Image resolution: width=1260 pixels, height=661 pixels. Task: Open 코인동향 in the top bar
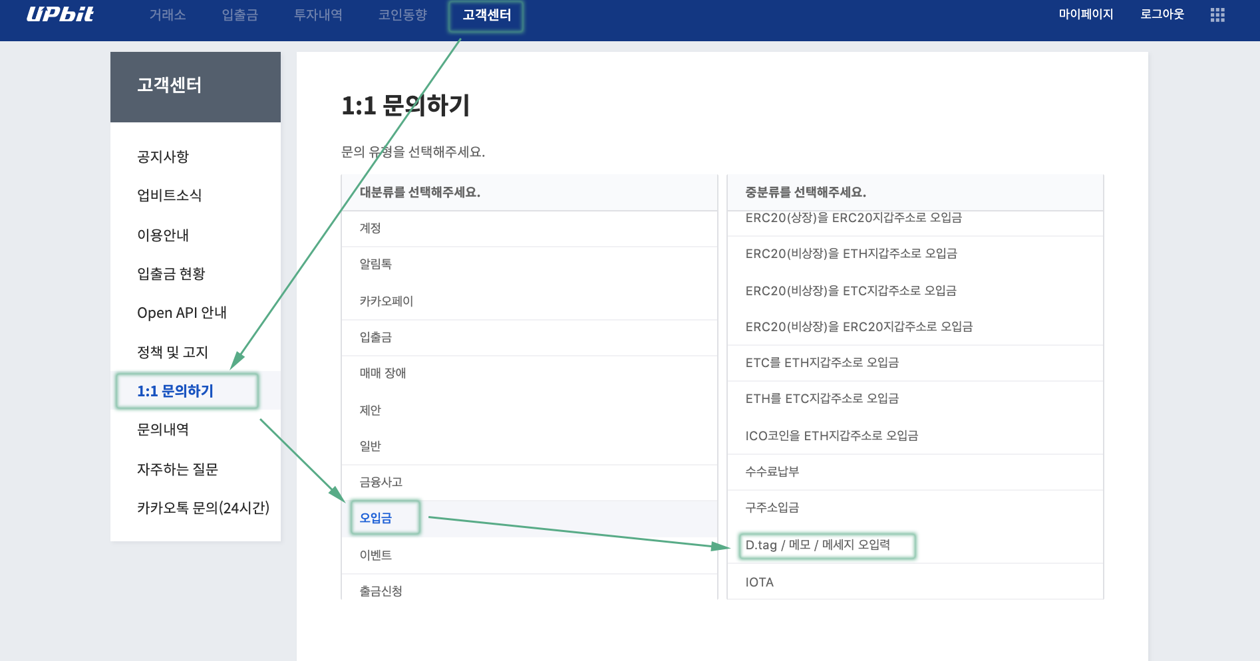pos(402,15)
